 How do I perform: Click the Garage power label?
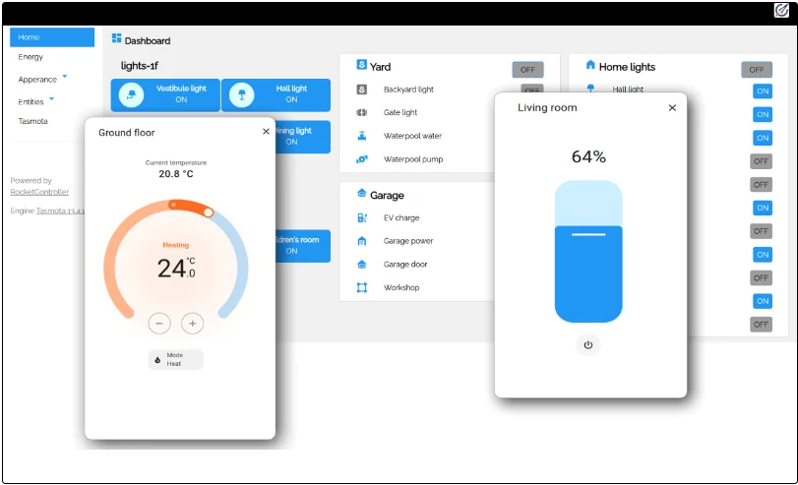click(408, 241)
